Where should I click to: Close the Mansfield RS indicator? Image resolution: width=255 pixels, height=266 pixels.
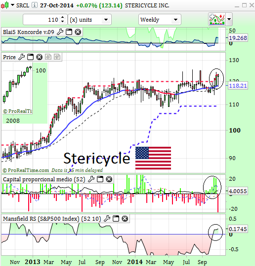125,219
